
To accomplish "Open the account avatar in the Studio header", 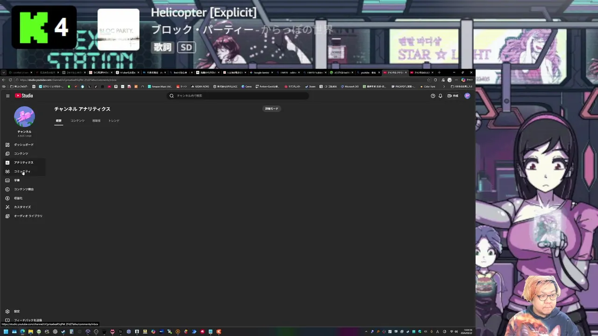I will (467, 96).
